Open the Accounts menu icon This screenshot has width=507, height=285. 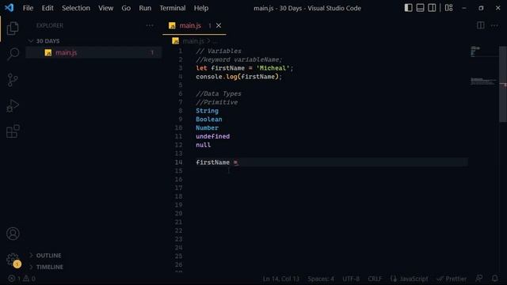(x=13, y=234)
